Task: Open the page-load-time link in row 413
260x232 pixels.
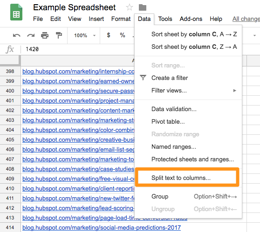Action: 78,218
